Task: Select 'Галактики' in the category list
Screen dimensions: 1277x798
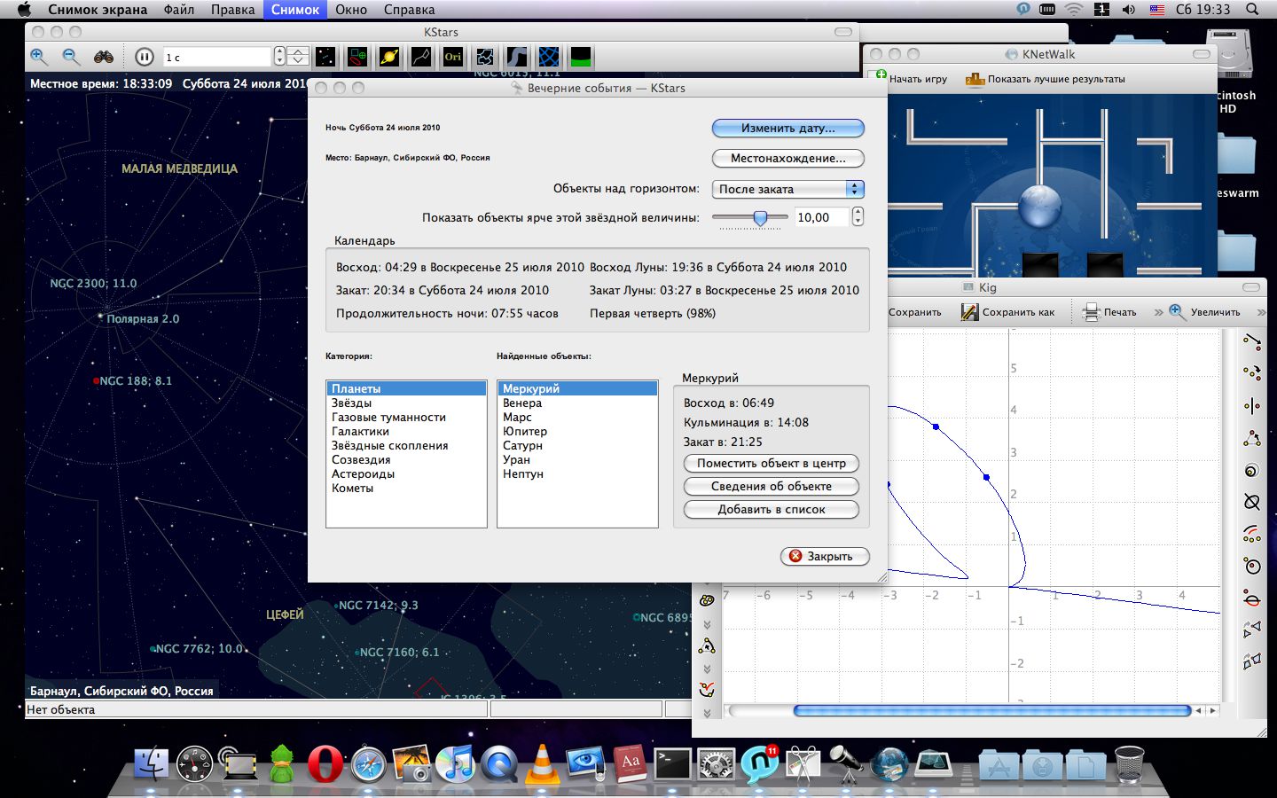Action: (x=360, y=432)
